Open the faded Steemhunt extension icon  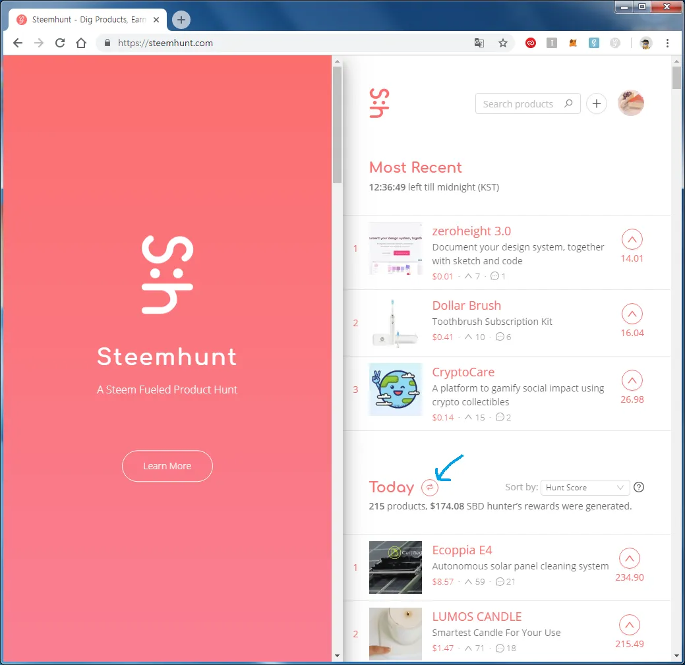[614, 43]
